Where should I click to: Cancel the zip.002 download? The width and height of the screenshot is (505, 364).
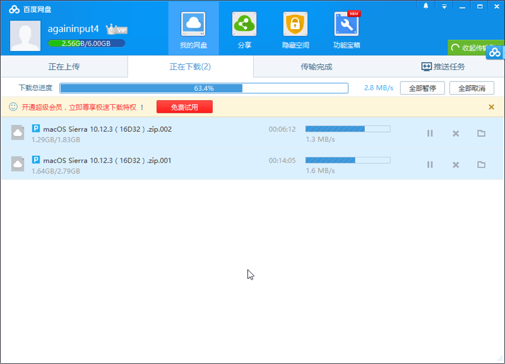tap(455, 133)
